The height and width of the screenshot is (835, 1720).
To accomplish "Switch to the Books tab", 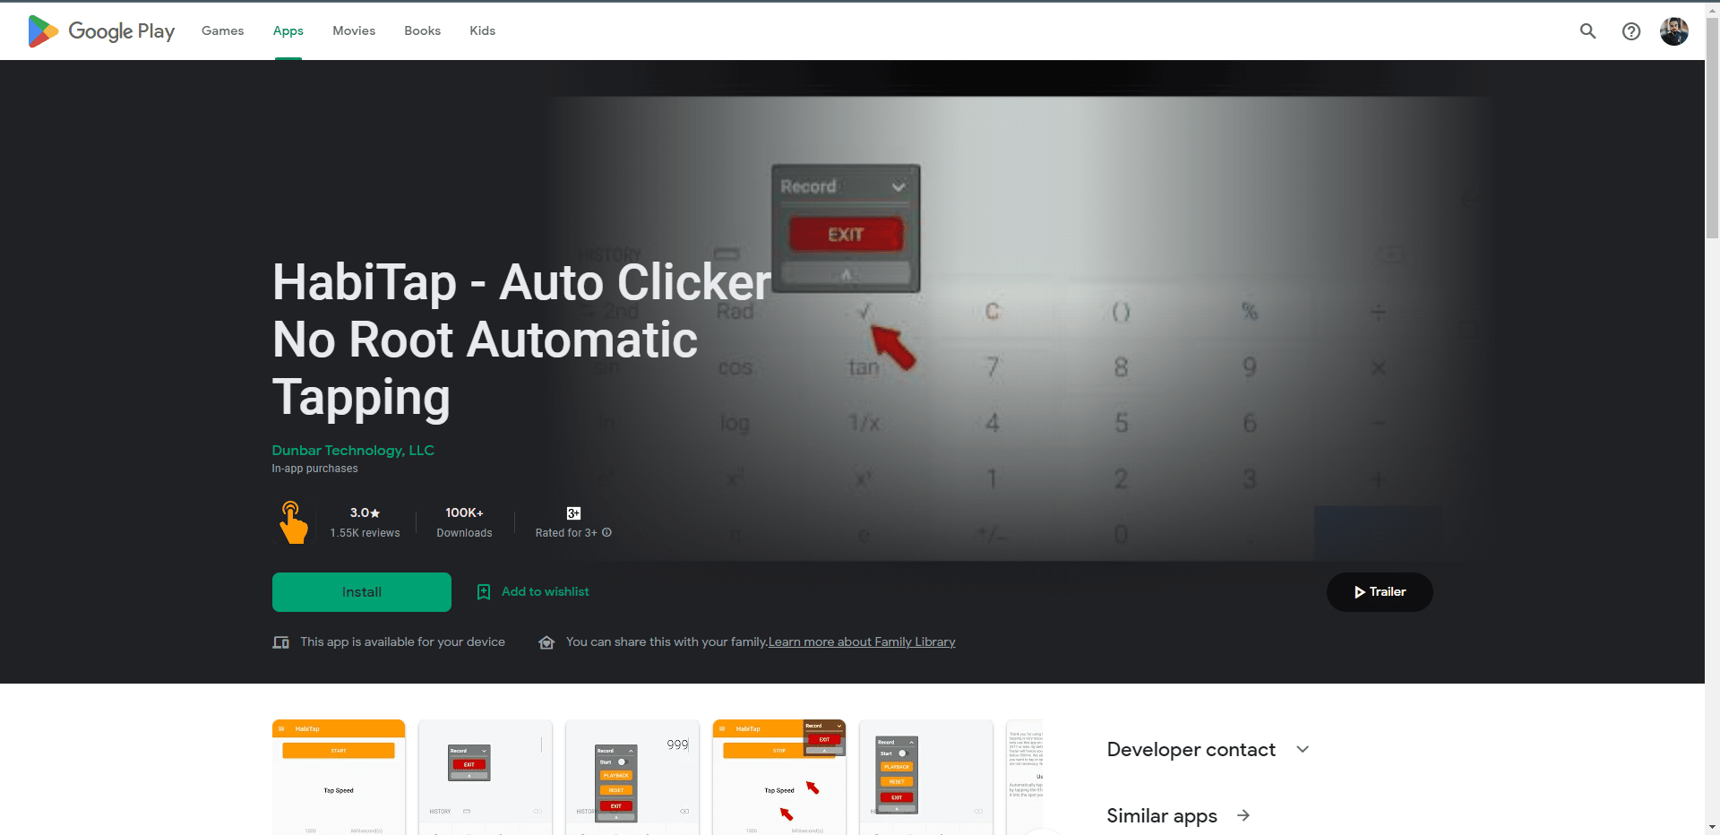I will click(x=422, y=30).
